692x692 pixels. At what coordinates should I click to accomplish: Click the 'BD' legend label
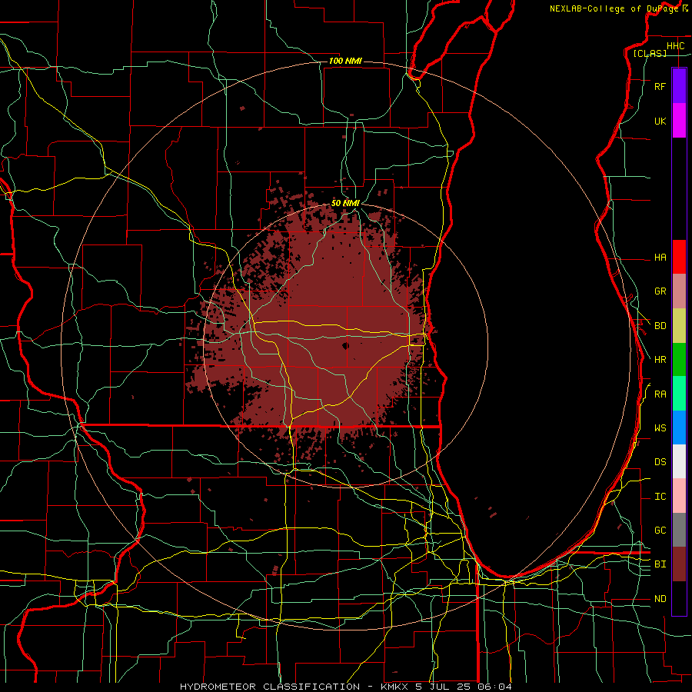660,326
